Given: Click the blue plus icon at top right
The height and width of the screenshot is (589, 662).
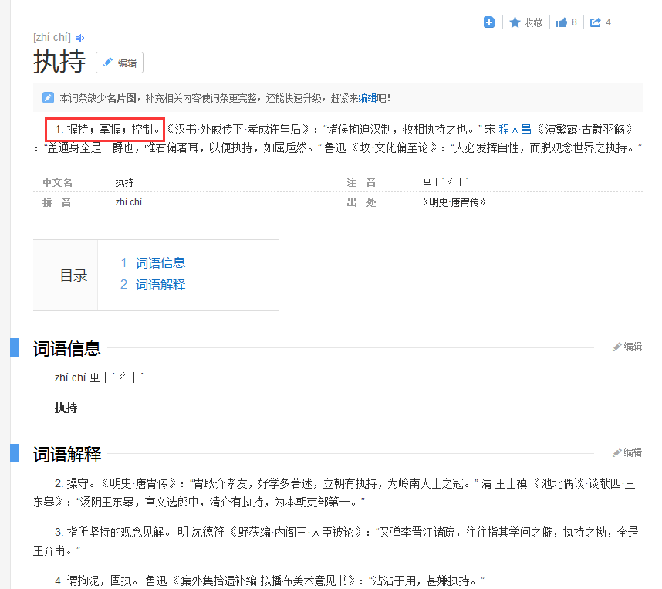Looking at the screenshot, I should [489, 22].
